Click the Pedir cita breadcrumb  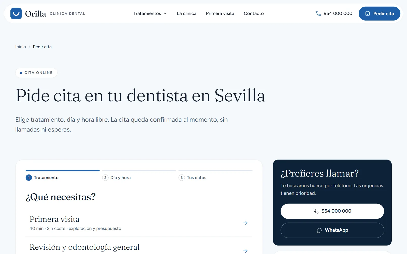click(x=42, y=47)
